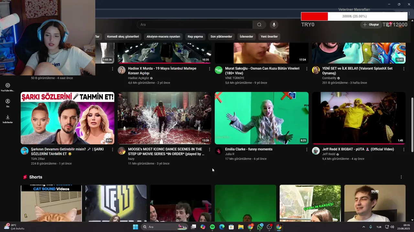Open Spotify from the taskbar
This screenshot has width=414, height=232.
[x=212, y=227]
